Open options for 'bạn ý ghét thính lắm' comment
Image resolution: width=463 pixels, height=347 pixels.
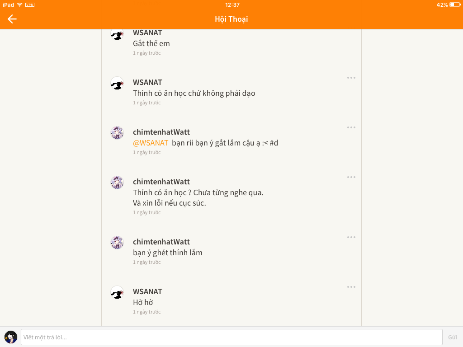[x=351, y=237]
